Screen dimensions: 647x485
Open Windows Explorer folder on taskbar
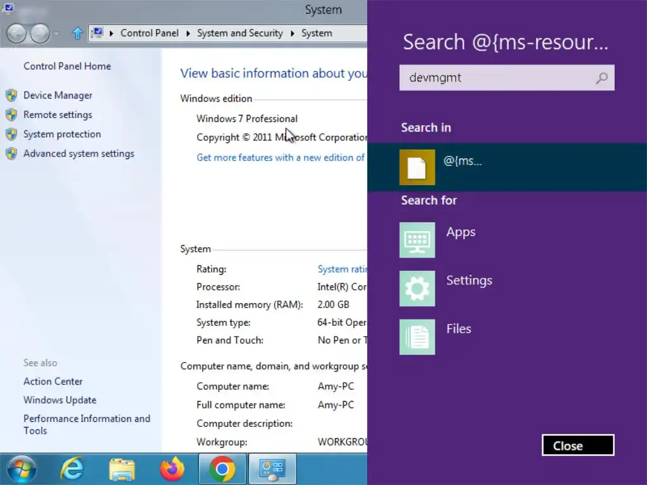(x=122, y=469)
